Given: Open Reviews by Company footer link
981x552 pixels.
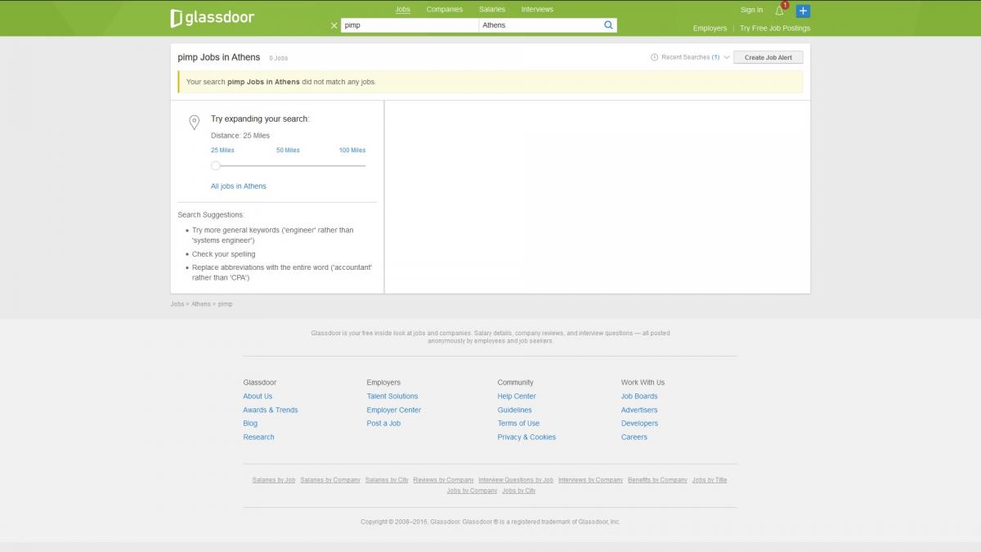Looking at the screenshot, I should (443, 480).
